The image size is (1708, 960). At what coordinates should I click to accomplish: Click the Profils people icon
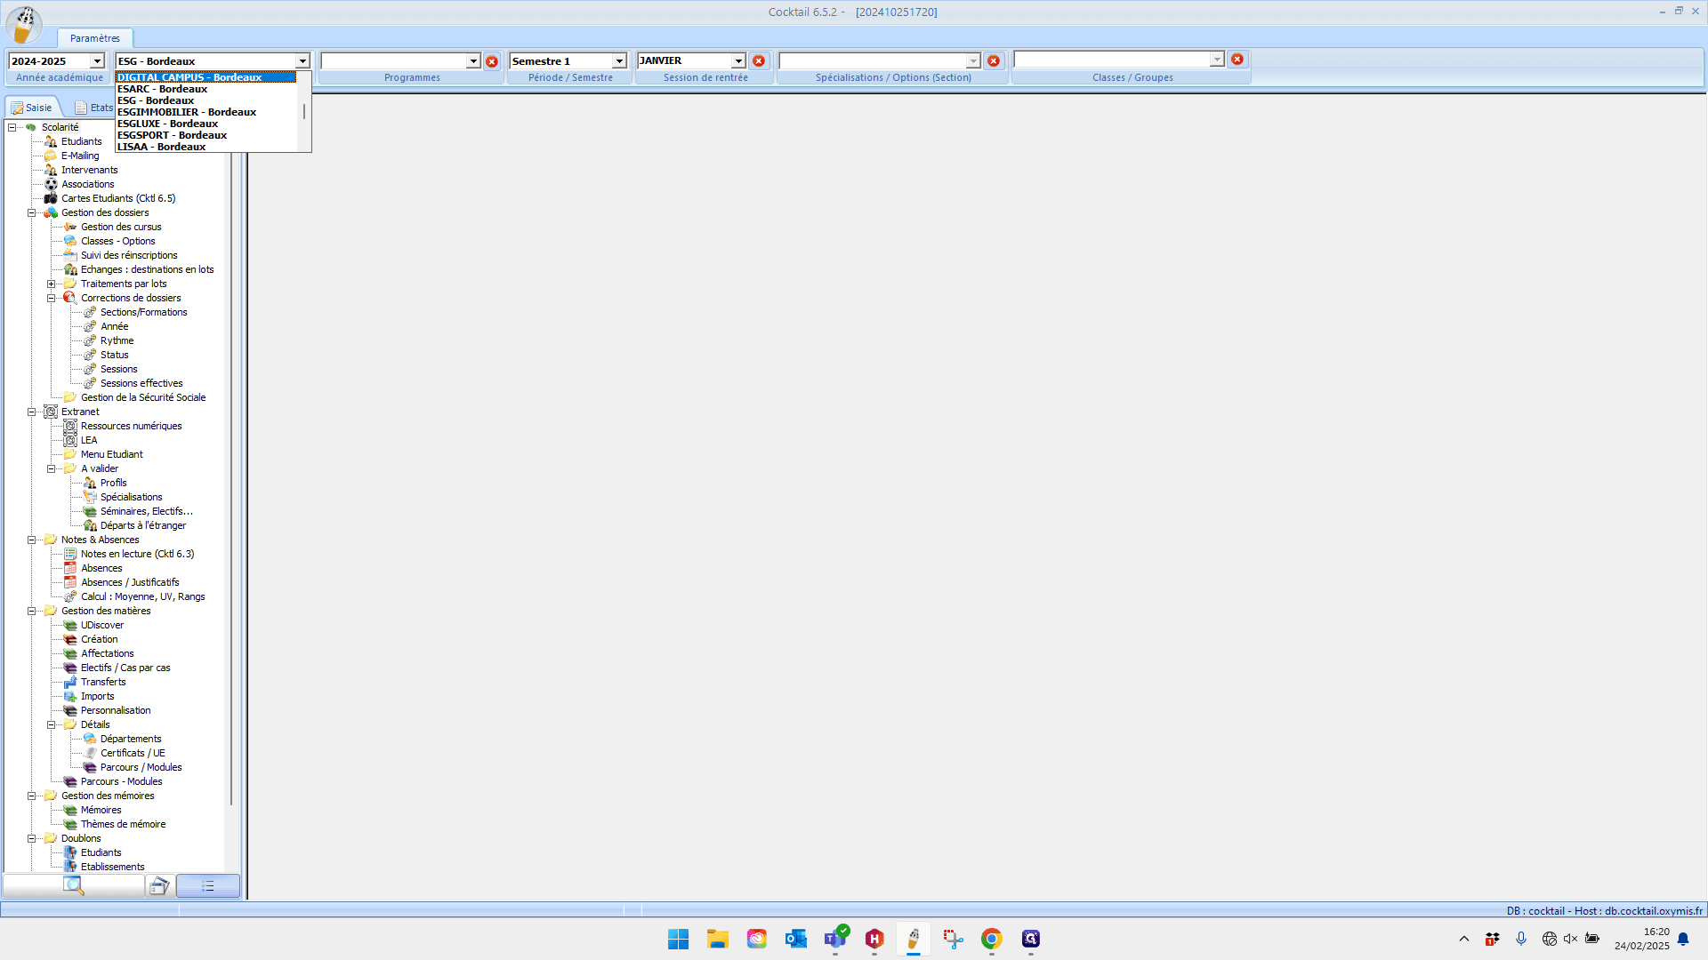(x=90, y=483)
